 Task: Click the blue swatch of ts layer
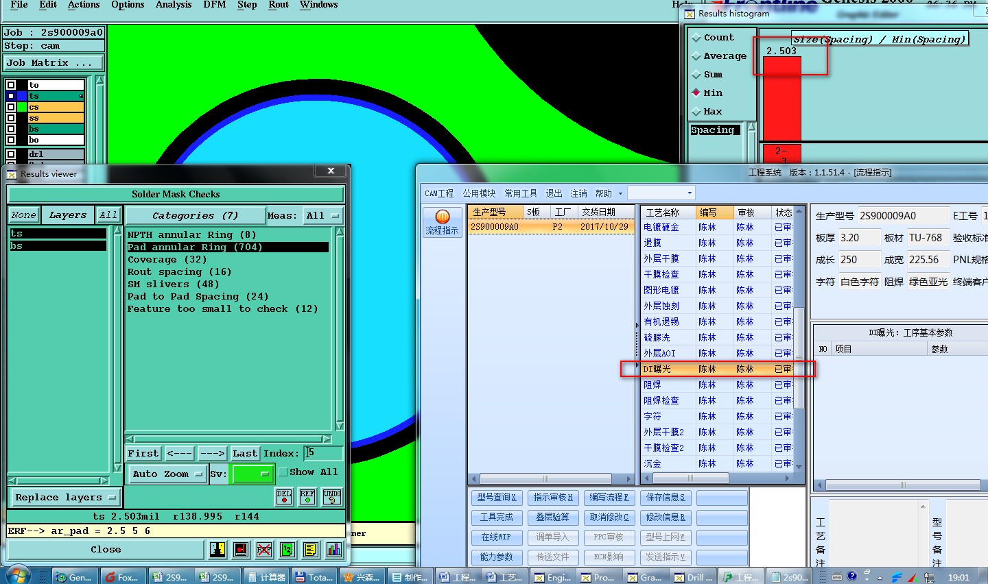point(22,96)
